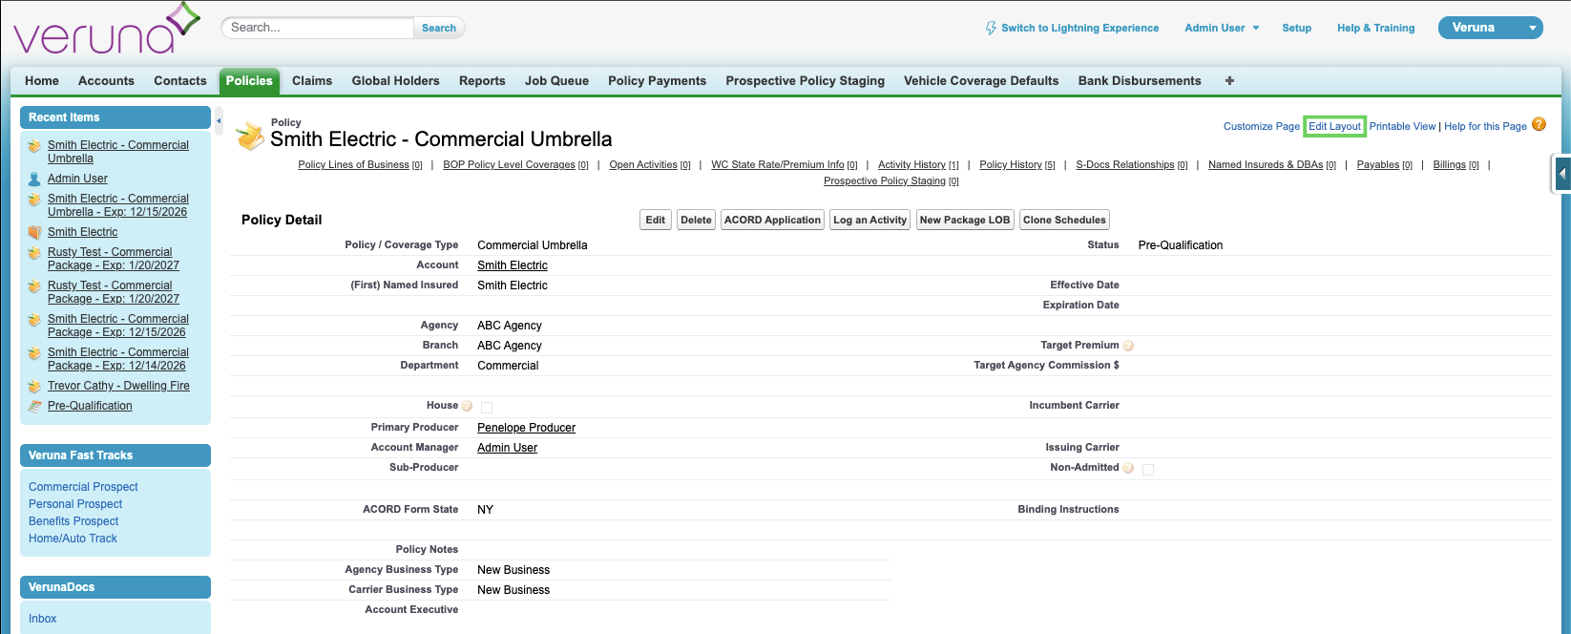
Task: Open the Veruna app menu dropdown
Action: coord(1490,28)
